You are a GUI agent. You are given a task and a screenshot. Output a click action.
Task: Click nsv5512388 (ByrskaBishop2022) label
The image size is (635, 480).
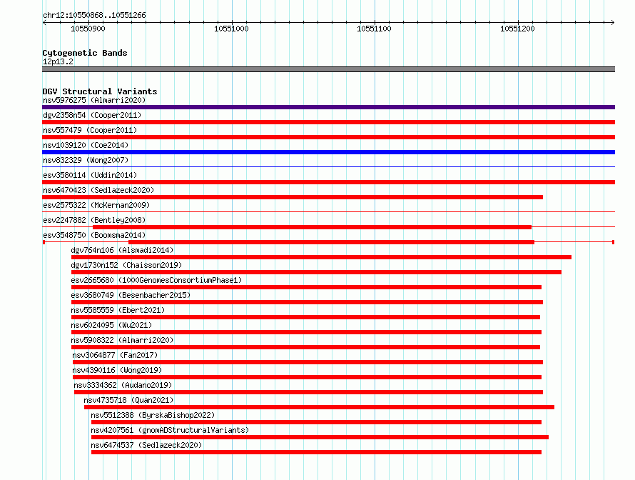point(153,415)
